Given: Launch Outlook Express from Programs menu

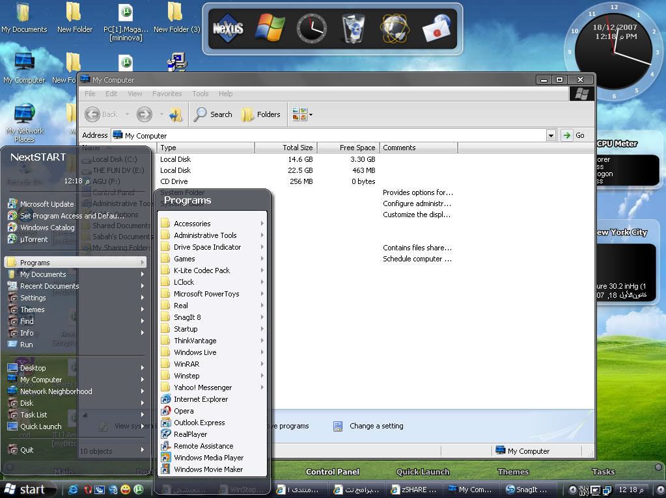Looking at the screenshot, I should (212, 423).
